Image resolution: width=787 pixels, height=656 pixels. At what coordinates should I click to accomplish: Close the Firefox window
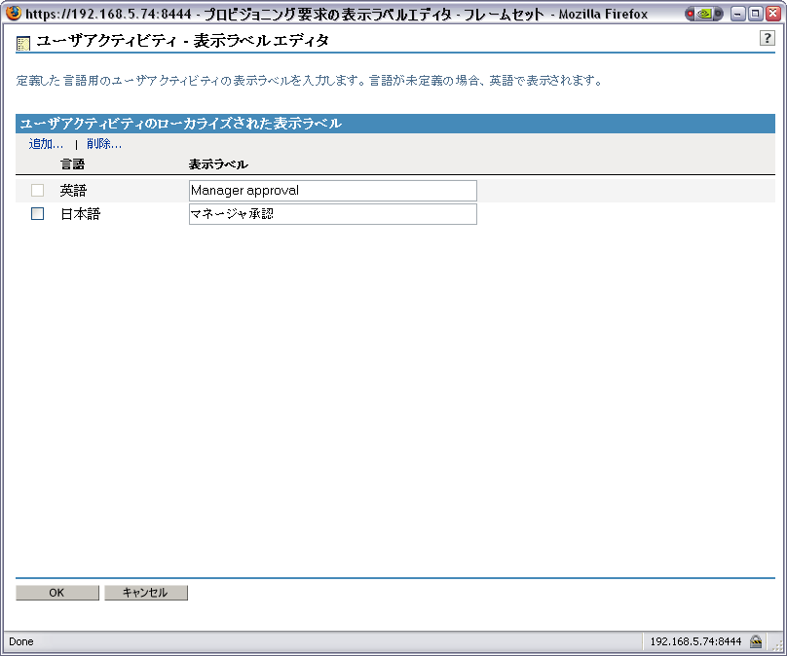tap(773, 14)
